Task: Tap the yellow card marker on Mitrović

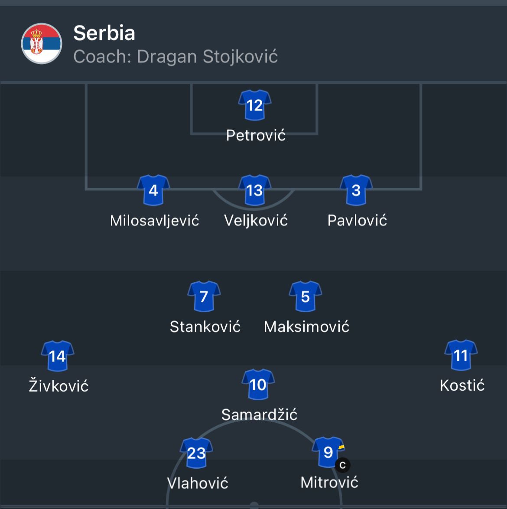Action: 342,447
